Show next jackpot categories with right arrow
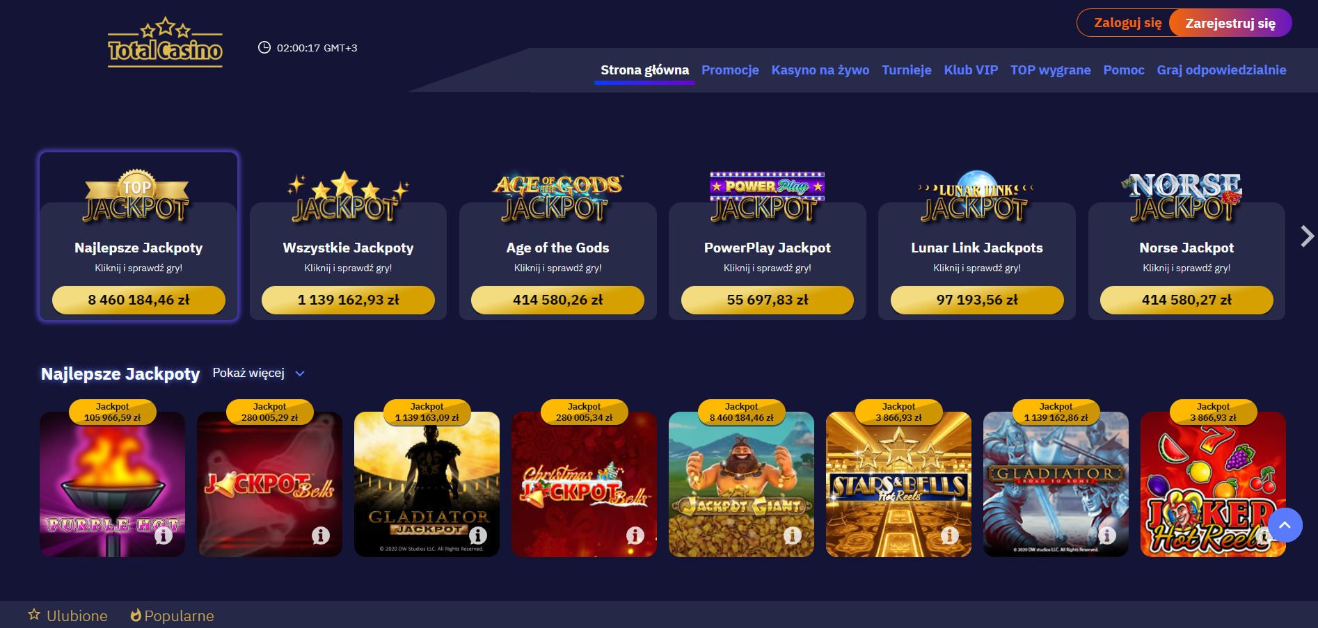Viewport: 1318px width, 628px height. [x=1307, y=236]
